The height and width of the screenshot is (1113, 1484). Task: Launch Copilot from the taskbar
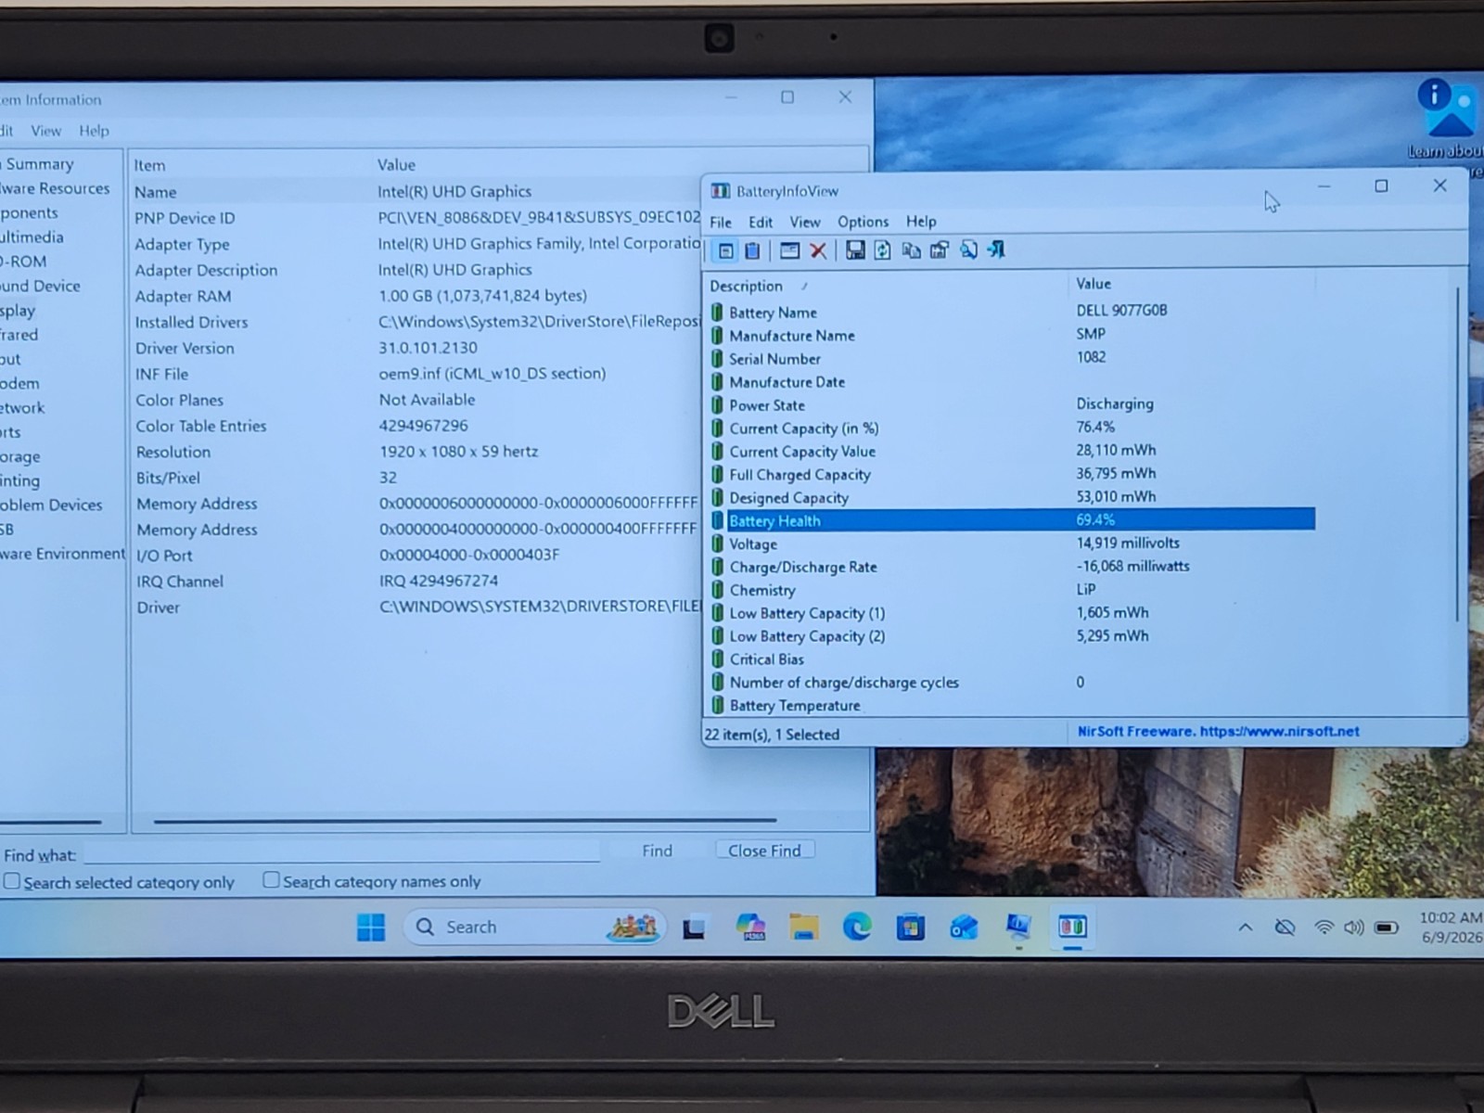tap(749, 927)
